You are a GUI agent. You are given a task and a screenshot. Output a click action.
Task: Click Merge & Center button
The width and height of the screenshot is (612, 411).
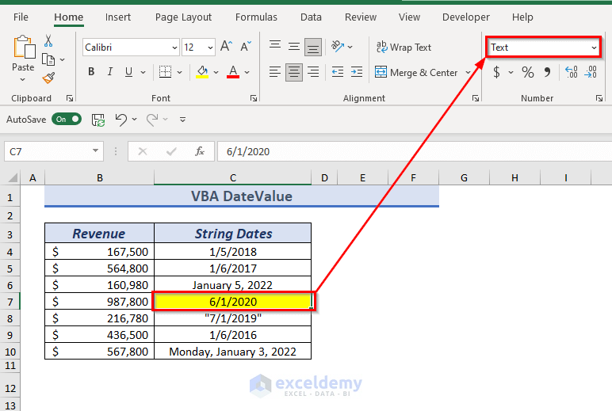(416, 73)
